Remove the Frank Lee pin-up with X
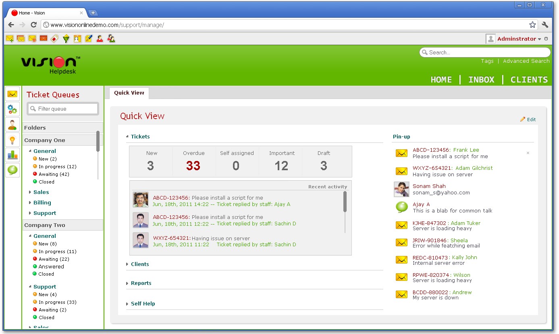The image size is (559, 334). (528, 153)
